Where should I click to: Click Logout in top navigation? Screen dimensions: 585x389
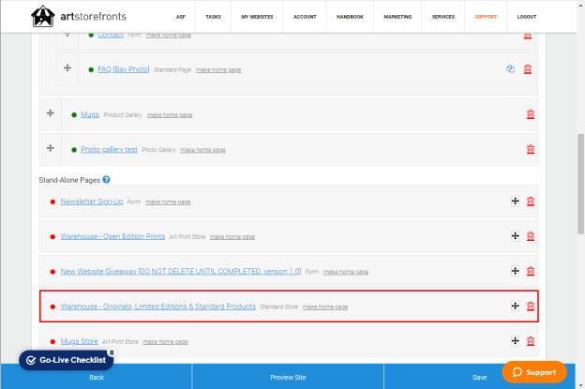[527, 17]
